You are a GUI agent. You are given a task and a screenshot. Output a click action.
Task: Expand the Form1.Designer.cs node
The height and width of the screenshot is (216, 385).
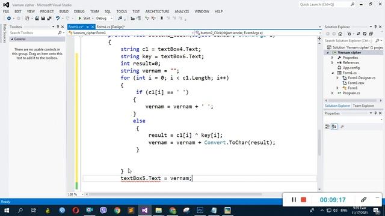337,78
